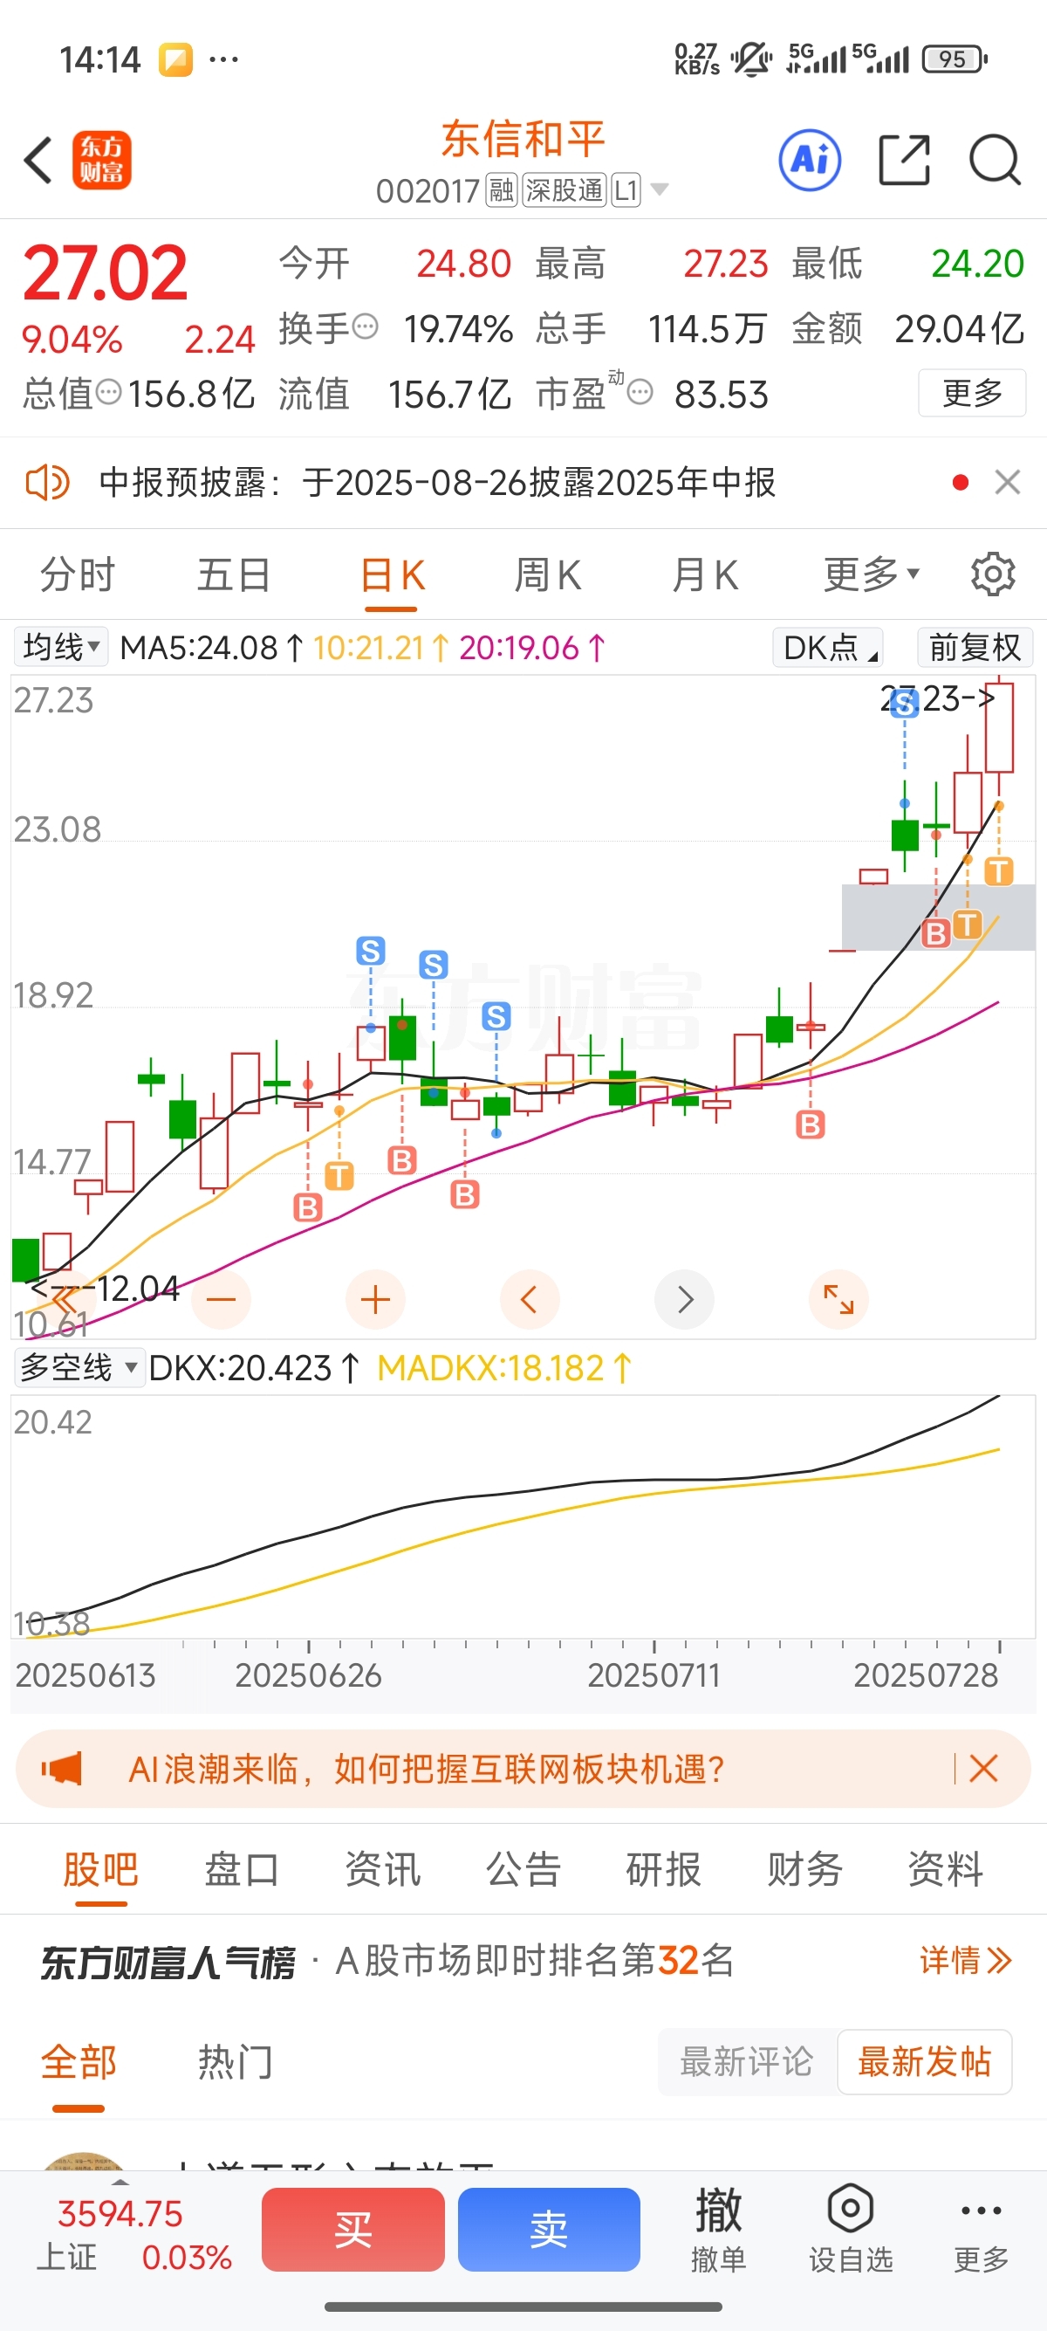Open the 股吧 tab
Screen dimensions: 1047x2331
click(100, 1869)
